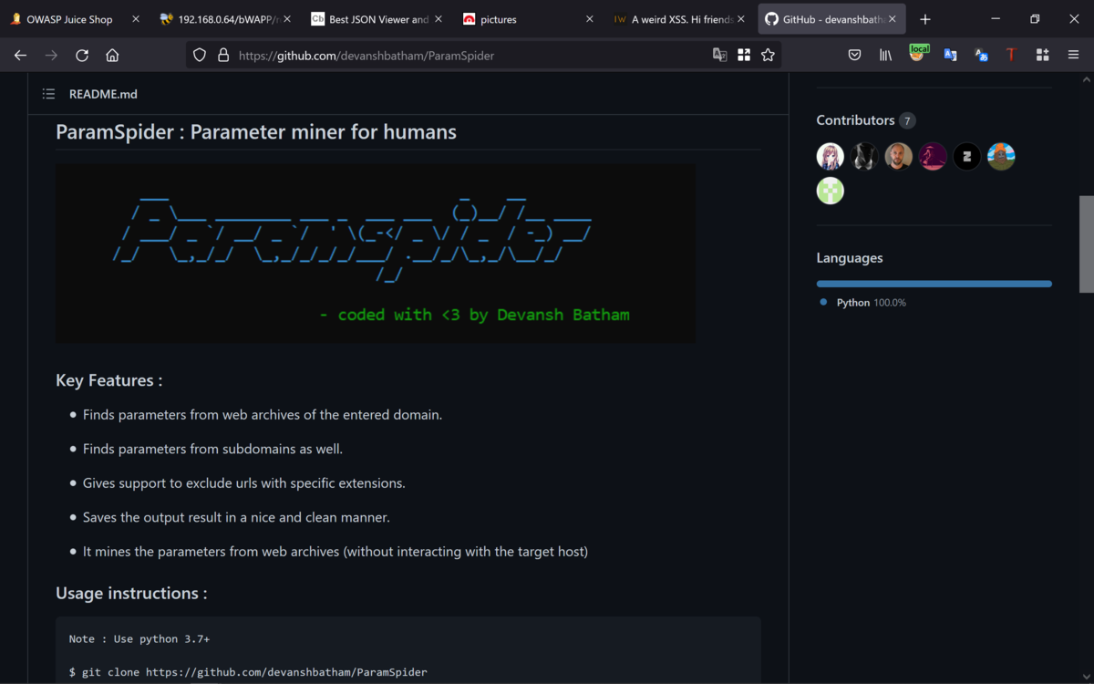Open the third contributor avatar
1094x684 pixels.
click(898, 157)
